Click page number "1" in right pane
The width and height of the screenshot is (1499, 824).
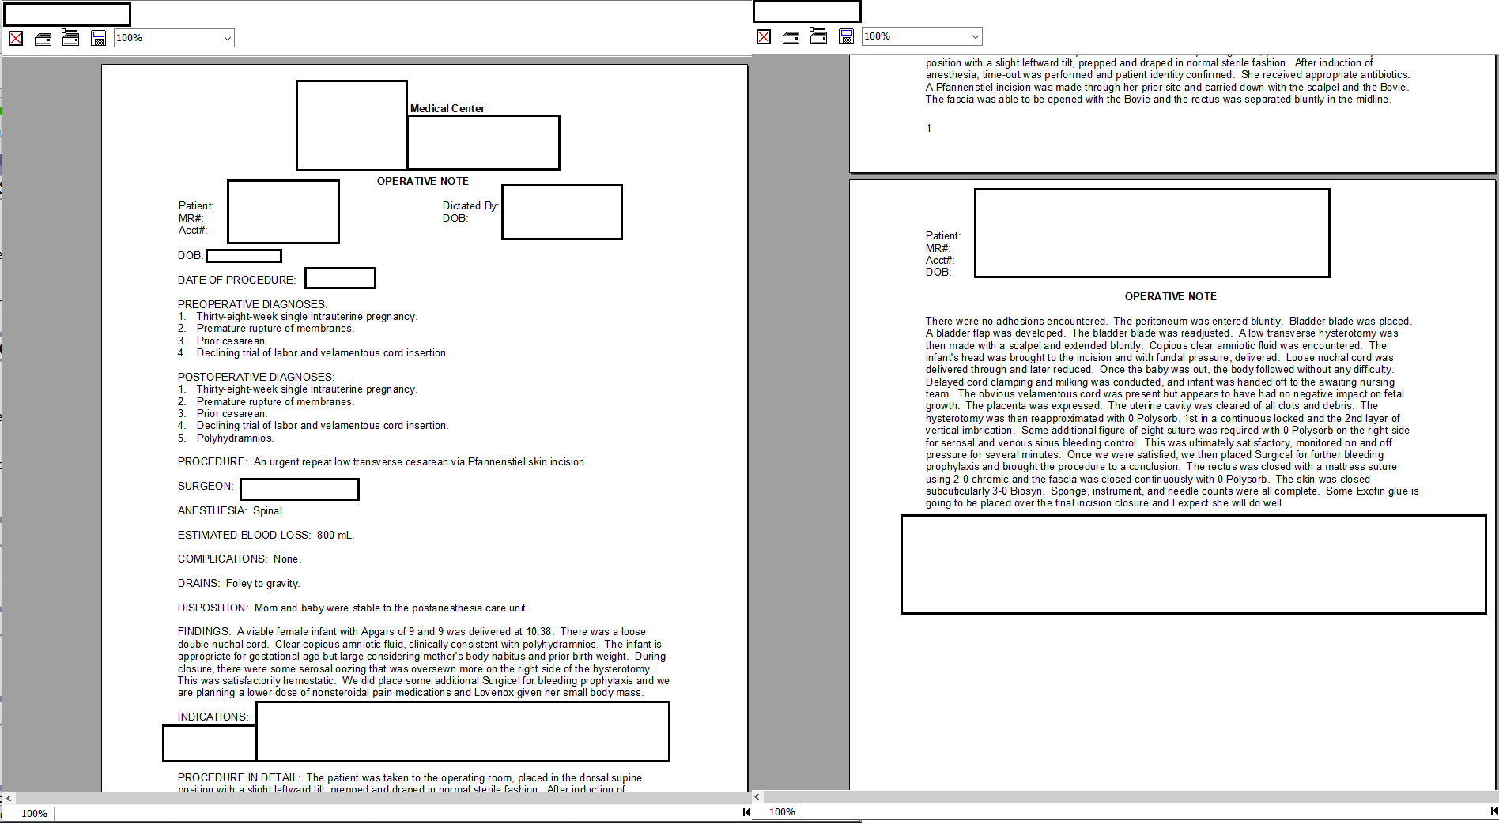pos(928,128)
